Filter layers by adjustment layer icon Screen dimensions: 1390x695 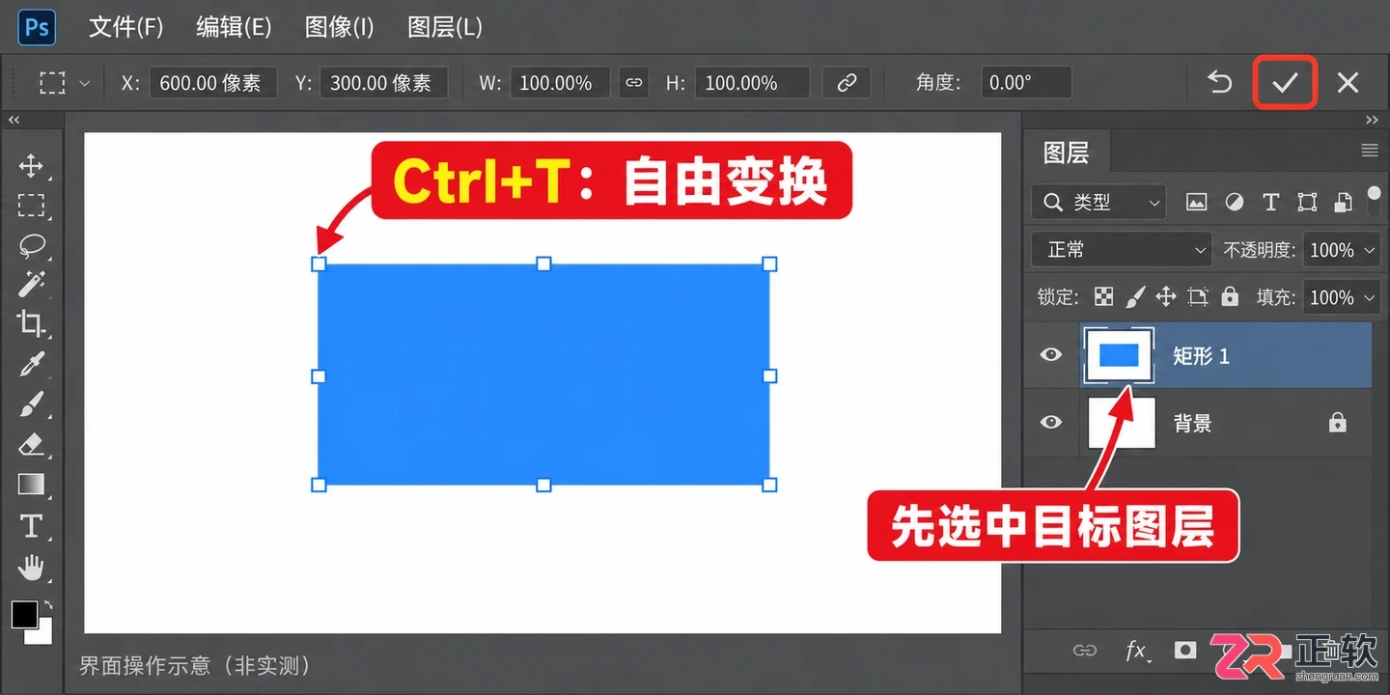pyautogui.click(x=1235, y=203)
